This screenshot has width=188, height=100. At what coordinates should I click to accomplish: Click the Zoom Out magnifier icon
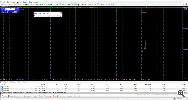click(66, 5)
